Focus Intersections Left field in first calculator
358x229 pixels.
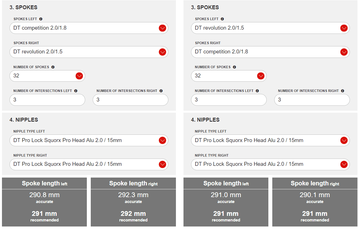coord(47,100)
